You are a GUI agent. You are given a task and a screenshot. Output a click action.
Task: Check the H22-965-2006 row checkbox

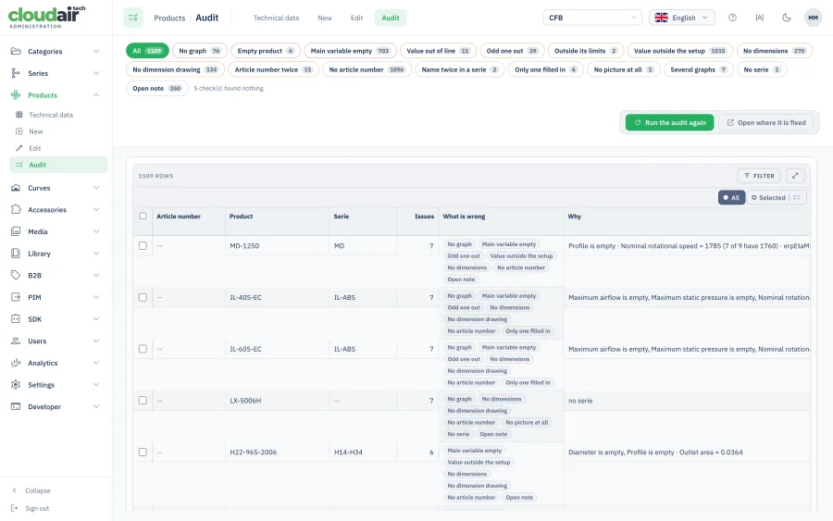143,452
